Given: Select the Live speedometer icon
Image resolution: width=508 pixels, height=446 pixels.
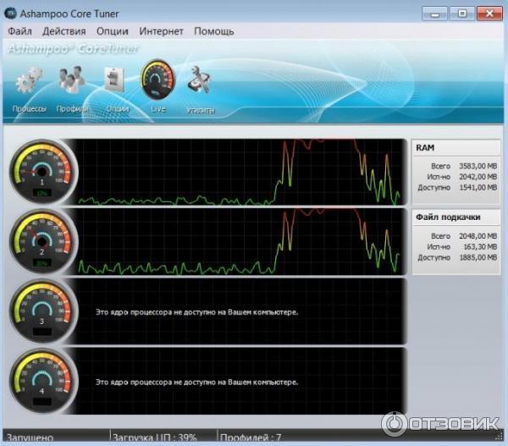Looking at the screenshot, I should tap(157, 80).
